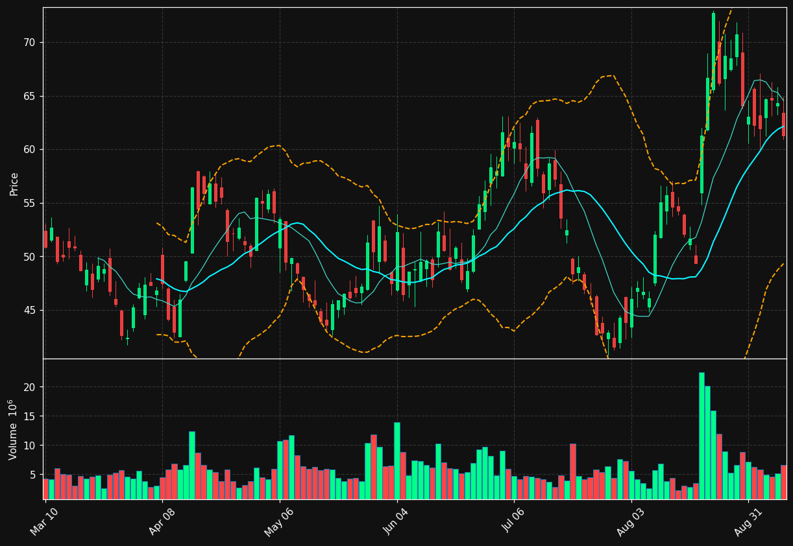Click the Price axis title
Screen dimensions: 793x546
14,184
